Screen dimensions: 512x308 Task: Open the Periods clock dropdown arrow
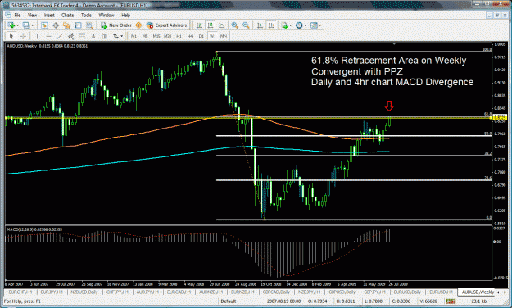[305, 25]
